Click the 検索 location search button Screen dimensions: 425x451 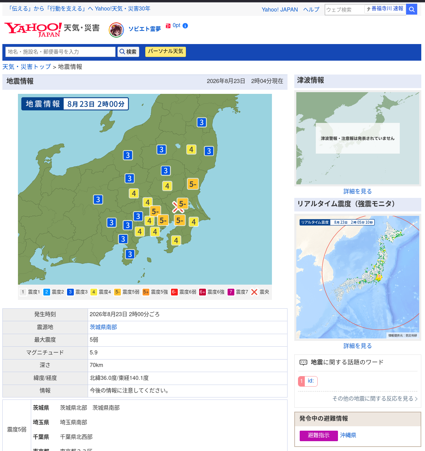coord(128,52)
